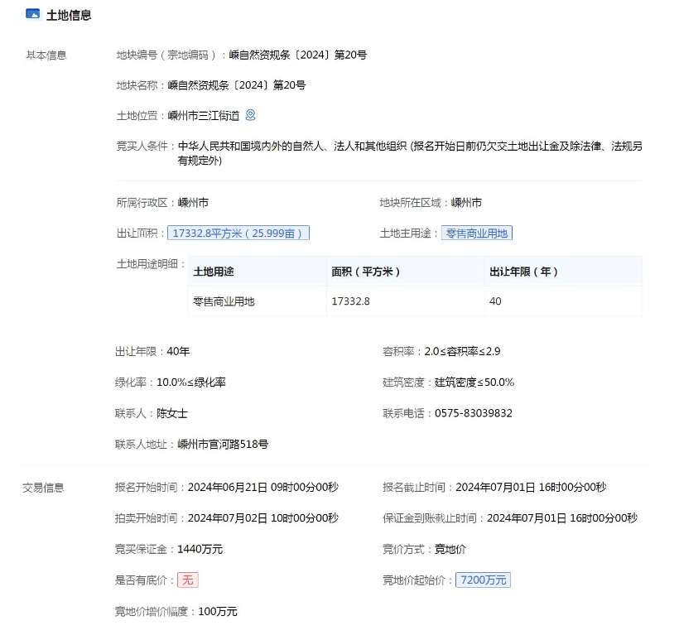Jump to the 基本信息 section label

pos(46,55)
